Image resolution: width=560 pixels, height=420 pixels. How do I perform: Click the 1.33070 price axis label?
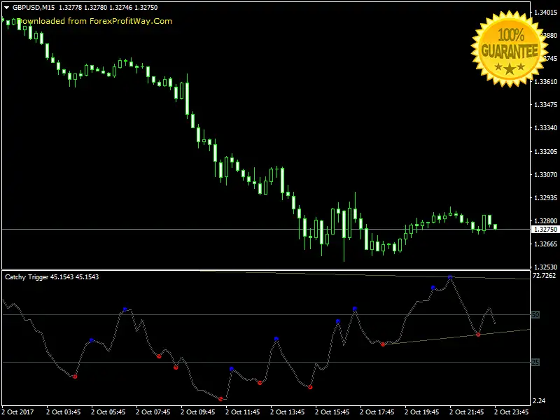(545, 174)
